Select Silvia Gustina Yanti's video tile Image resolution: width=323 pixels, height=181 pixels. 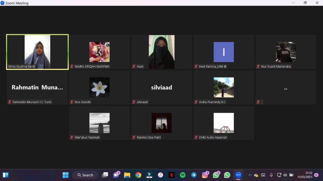click(x=37, y=52)
